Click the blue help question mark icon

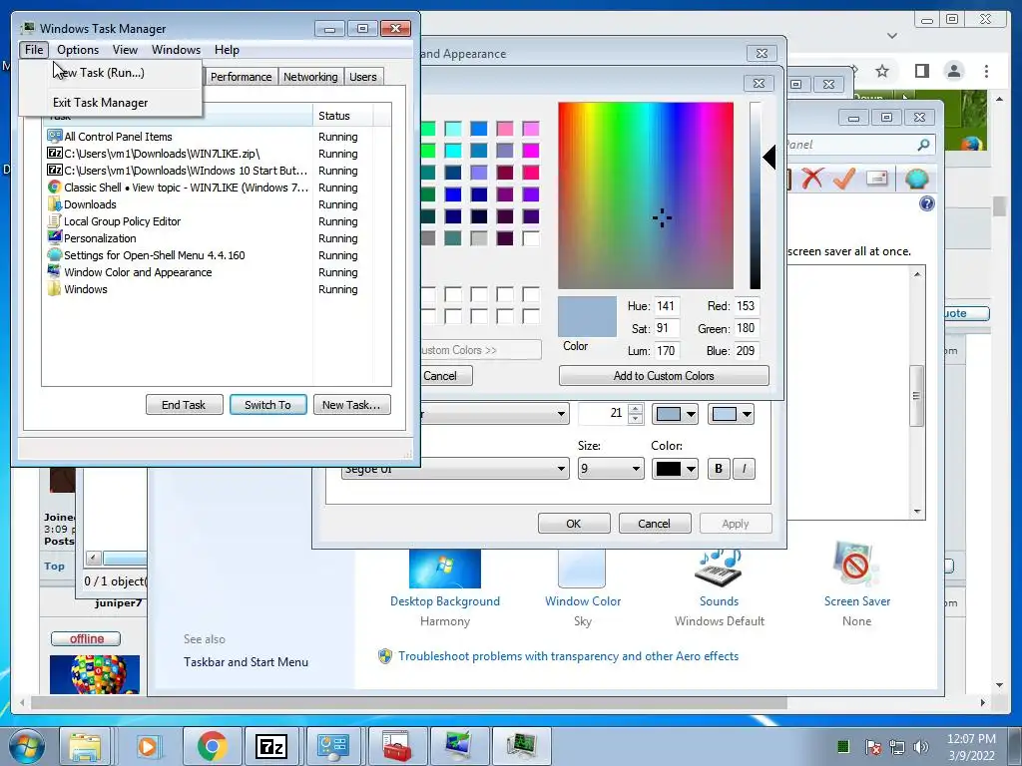point(926,203)
